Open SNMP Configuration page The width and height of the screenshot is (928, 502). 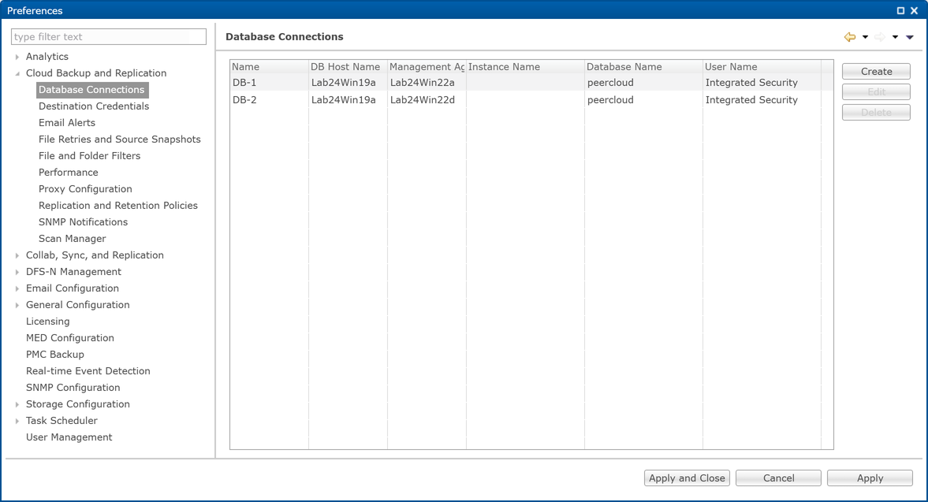click(x=73, y=388)
